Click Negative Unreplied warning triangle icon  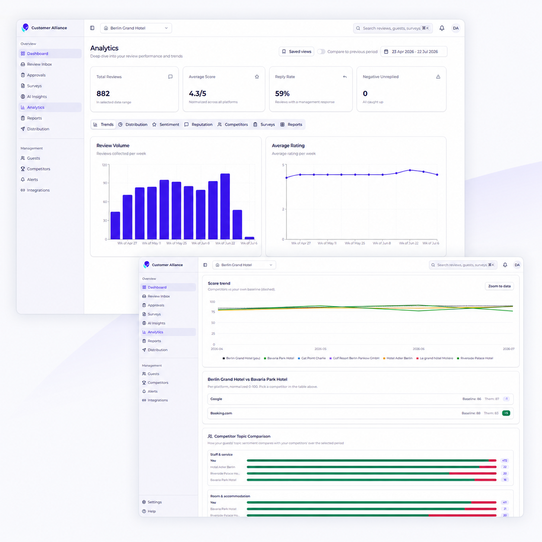pos(438,77)
